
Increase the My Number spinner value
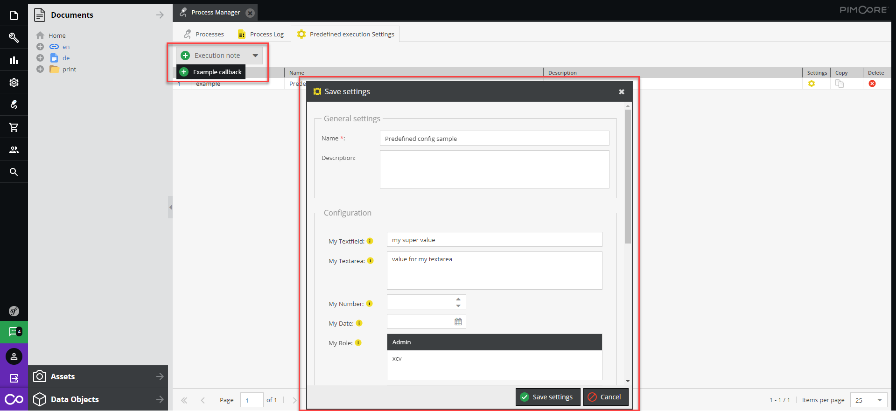tap(458, 299)
